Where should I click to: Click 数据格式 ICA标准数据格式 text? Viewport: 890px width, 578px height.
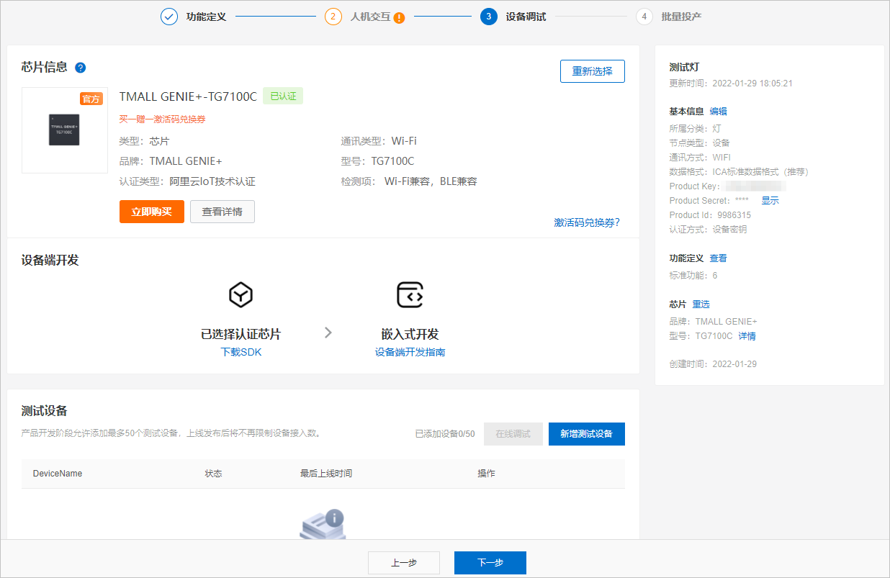pyautogui.click(x=740, y=172)
